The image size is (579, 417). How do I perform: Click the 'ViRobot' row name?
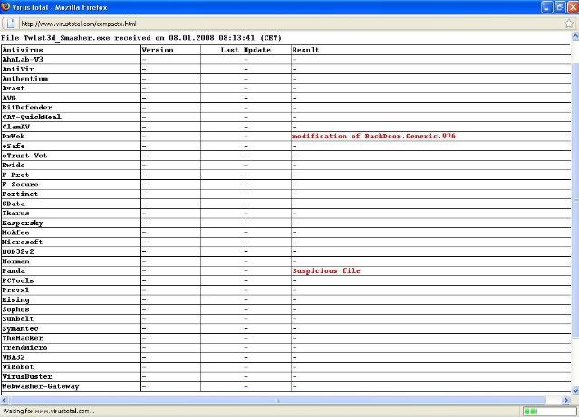[x=18, y=367]
